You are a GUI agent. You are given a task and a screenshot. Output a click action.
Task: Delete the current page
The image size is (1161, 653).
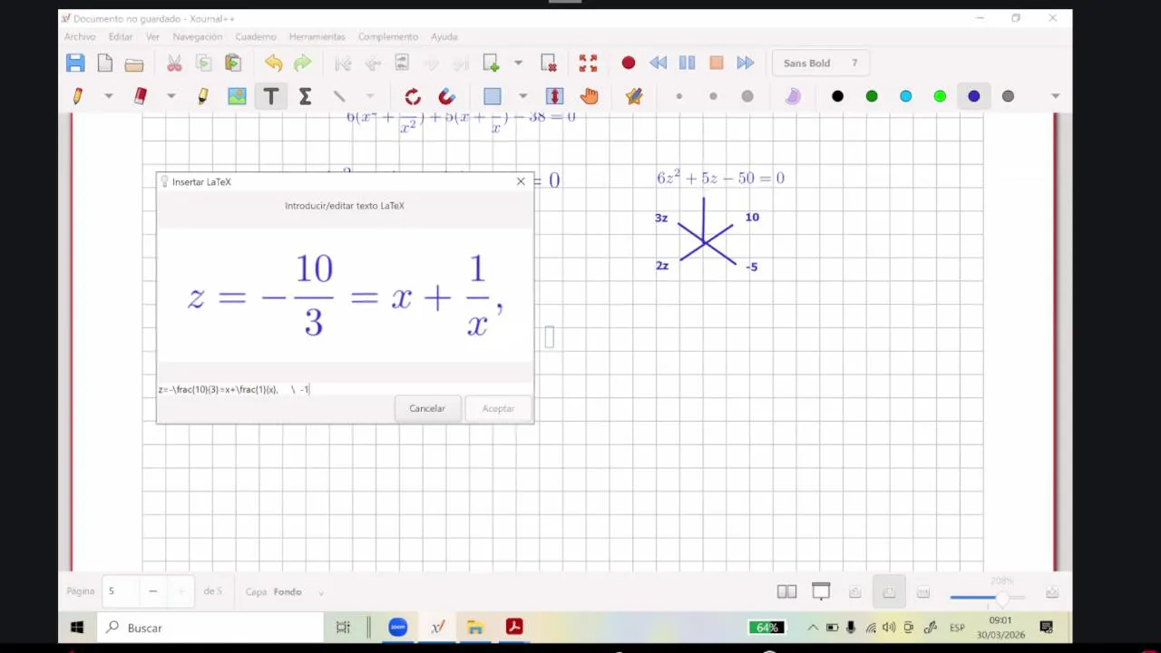click(x=549, y=63)
